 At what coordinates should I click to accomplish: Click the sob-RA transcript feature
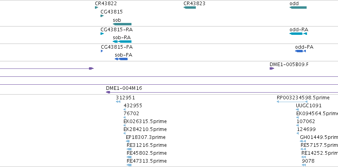(x=122, y=42)
